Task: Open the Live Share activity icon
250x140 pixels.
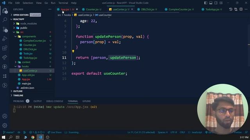Action: point(5,57)
